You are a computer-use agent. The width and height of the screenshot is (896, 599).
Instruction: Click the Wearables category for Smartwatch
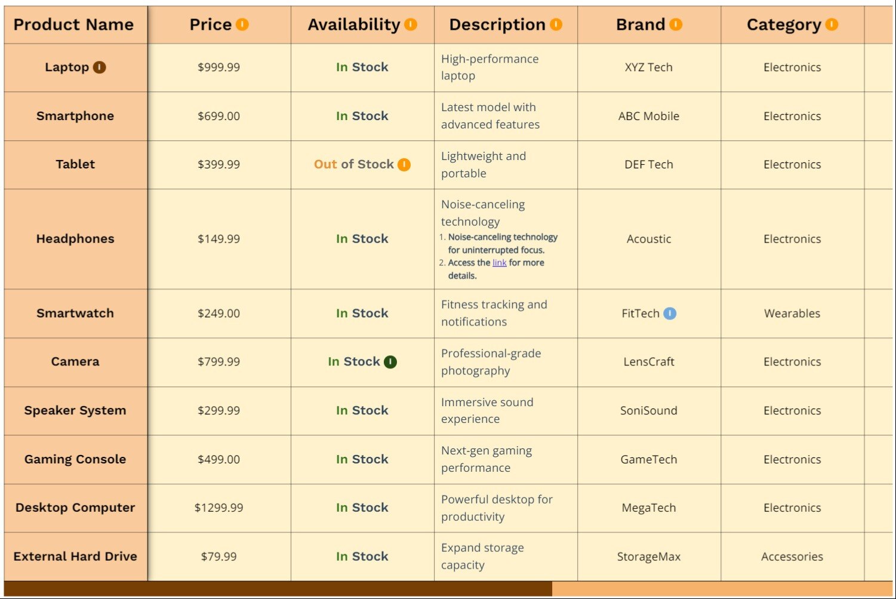coord(792,314)
